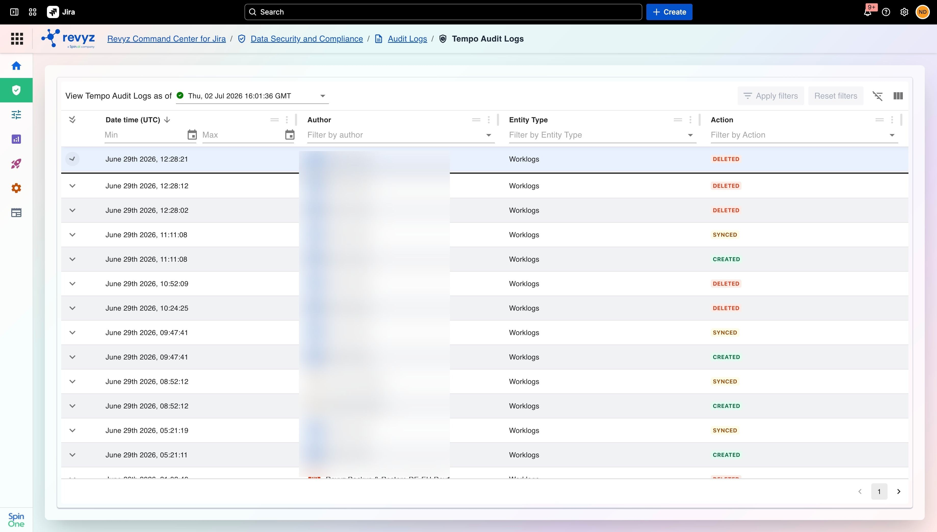This screenshot has height=532, width=937.
Task: Expand the 10:52:09 log row
Action: pos(72,284)
